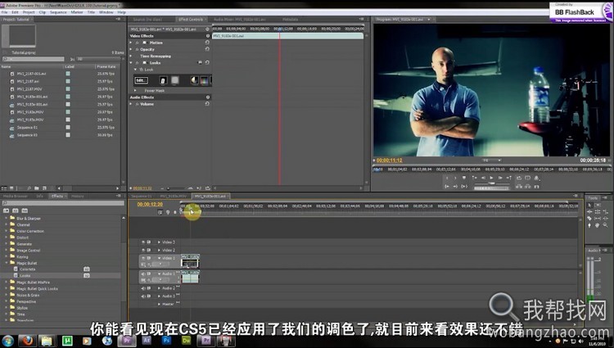This screenshot has width=614, height=348.
Task: Open Program monitor zoom level dropdown
Action: 491,160
